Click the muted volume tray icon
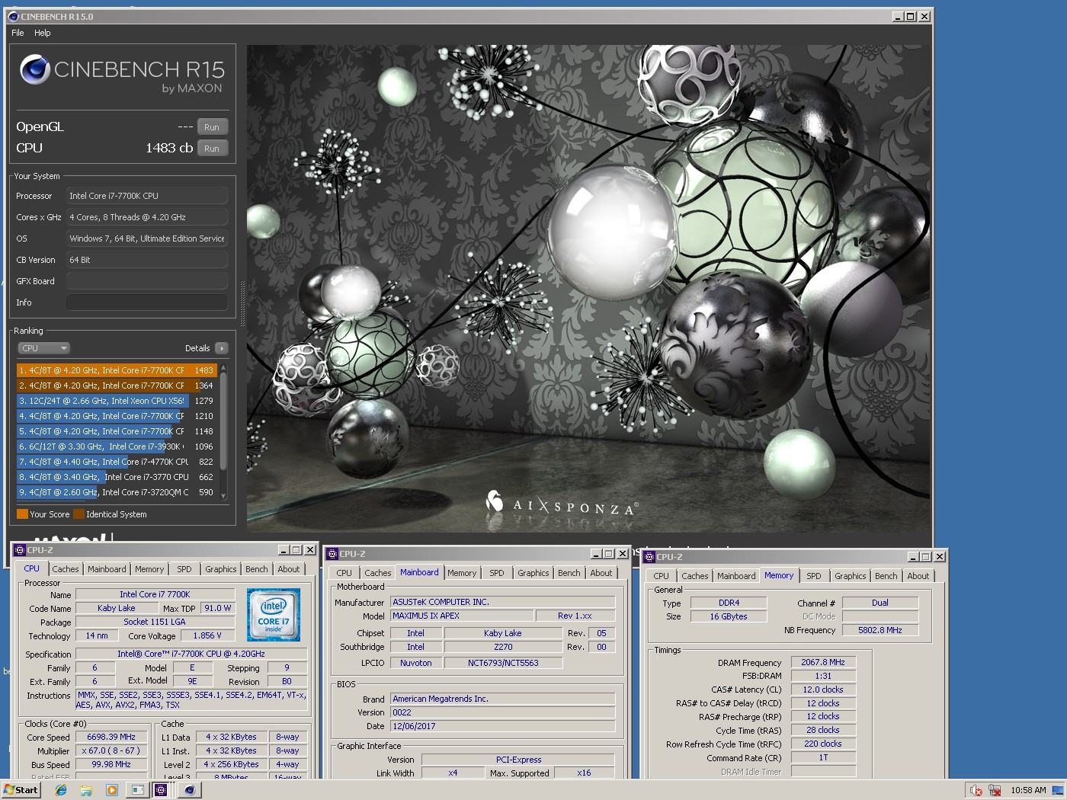1067x800 pixels. [x=976, y=790]
